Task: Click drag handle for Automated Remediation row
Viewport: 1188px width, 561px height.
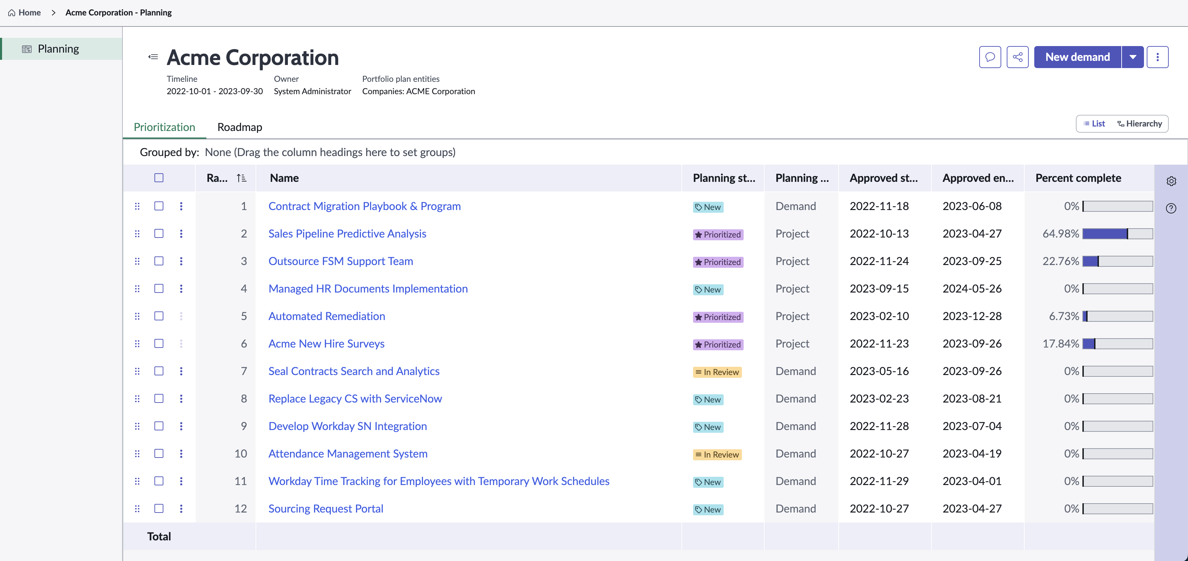Action: 137,316
